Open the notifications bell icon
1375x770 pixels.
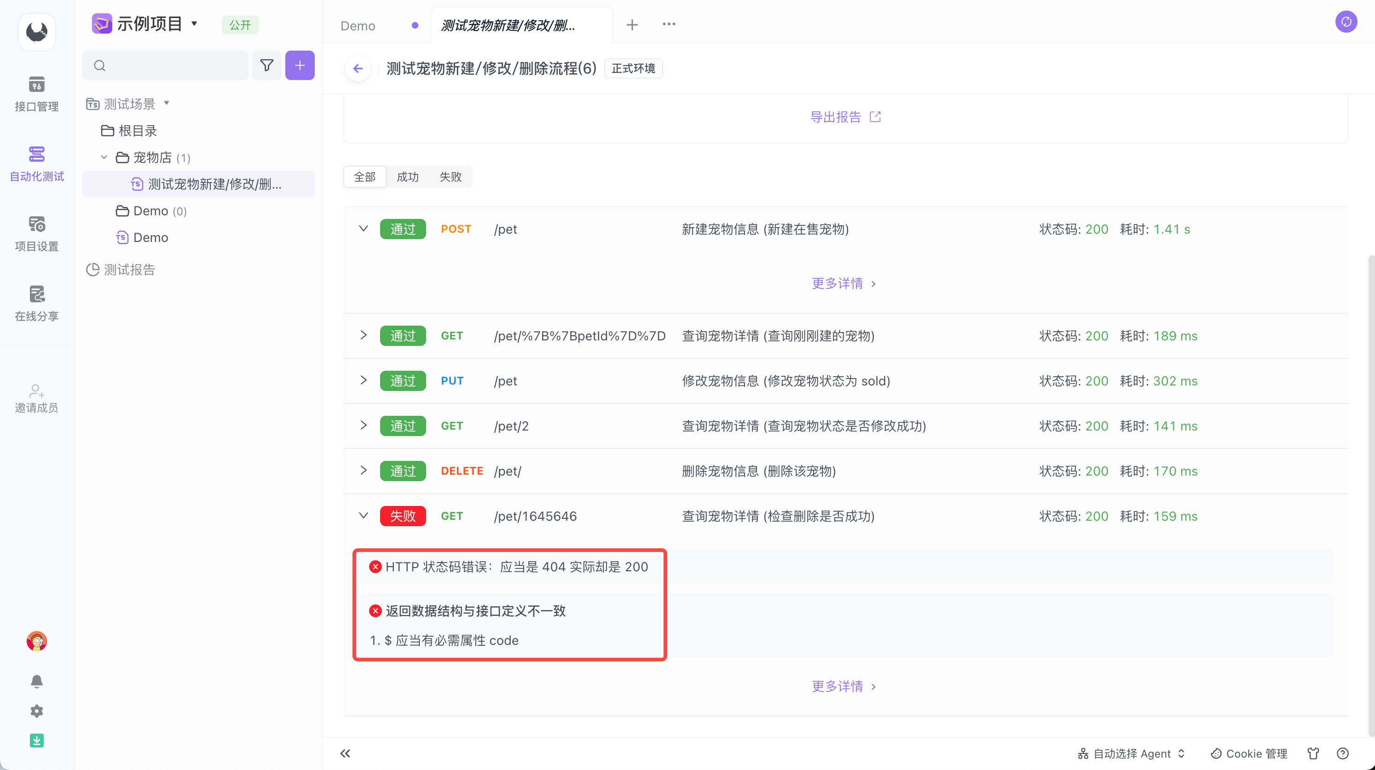pyautogui.click(x=36, y=681)
